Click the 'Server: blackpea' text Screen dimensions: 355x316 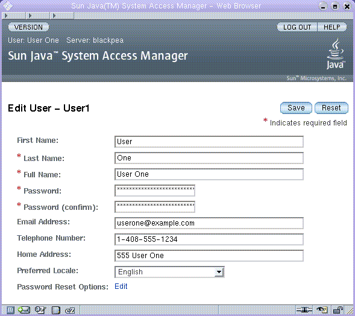95,40
